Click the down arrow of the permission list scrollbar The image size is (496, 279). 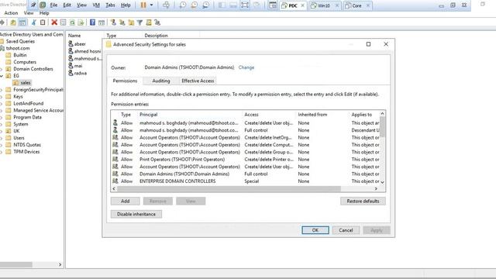pyautogui.click(x=382, y=182)
